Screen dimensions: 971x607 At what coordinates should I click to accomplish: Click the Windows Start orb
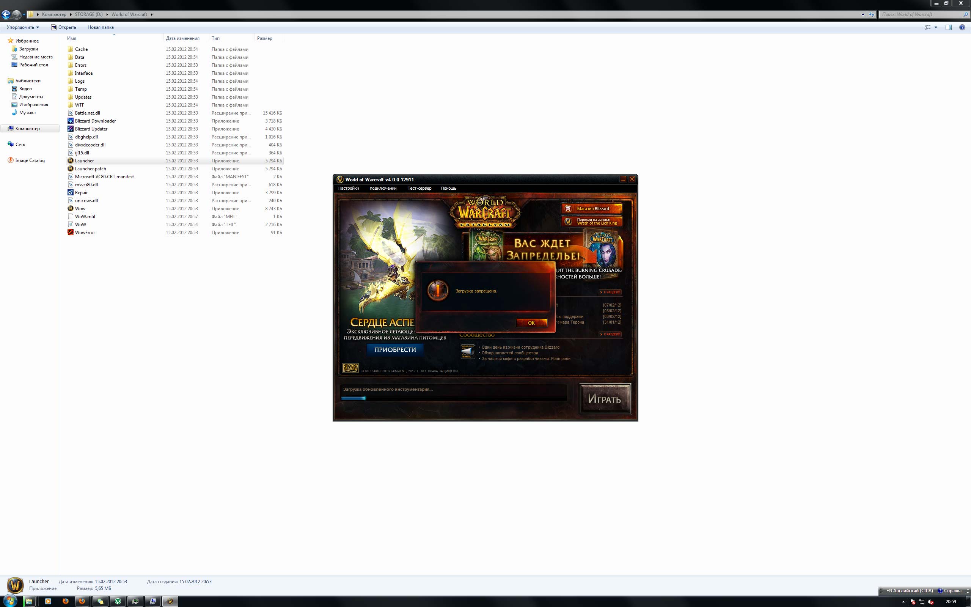[x=9, y=601]
